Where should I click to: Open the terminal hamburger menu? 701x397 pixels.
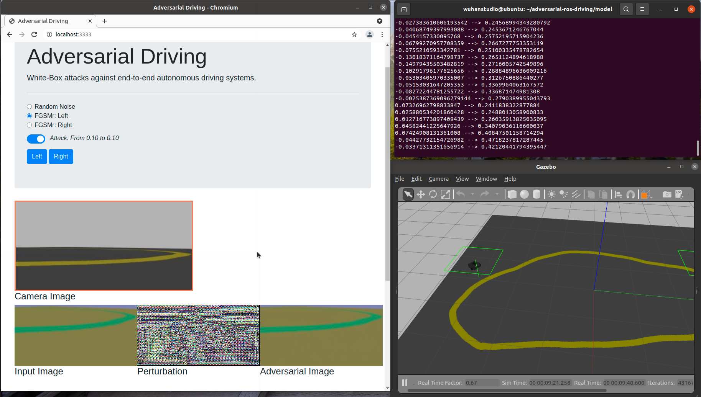(642, 9)
